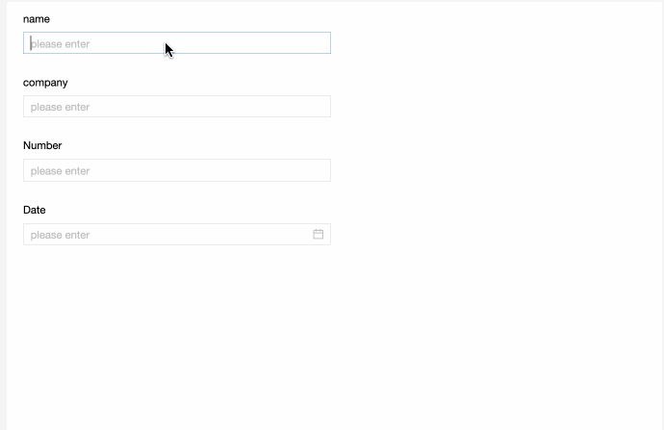The image size is (664, 430).
Task: Click the right end of the company input
Action: pos(321,106)
